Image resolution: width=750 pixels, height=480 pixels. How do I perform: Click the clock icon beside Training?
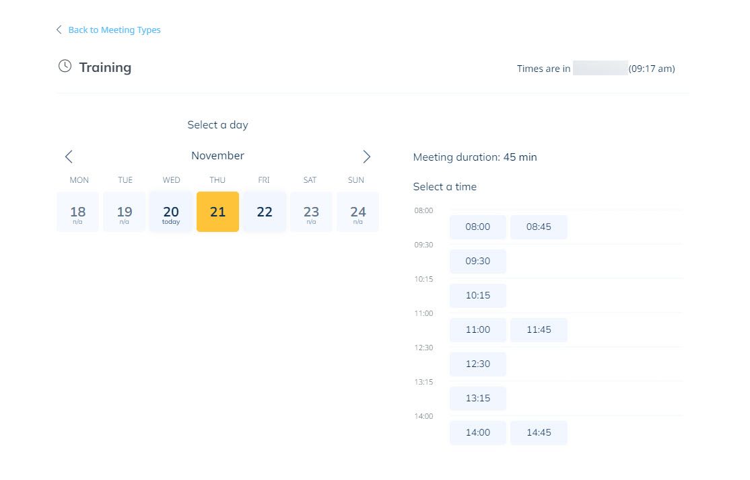click(x=64, y=66)
